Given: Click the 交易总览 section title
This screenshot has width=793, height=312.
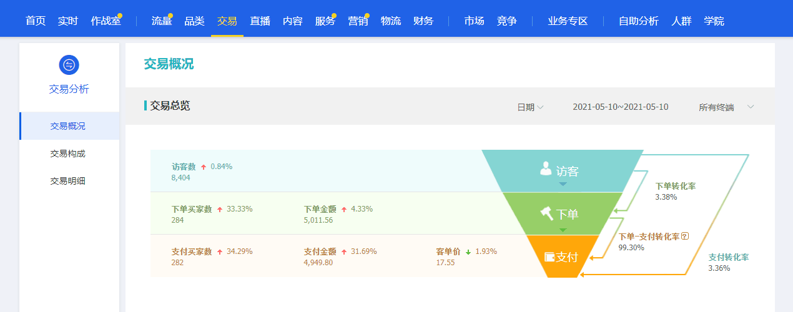Looking at the screenshot, I should click(170, 105).
